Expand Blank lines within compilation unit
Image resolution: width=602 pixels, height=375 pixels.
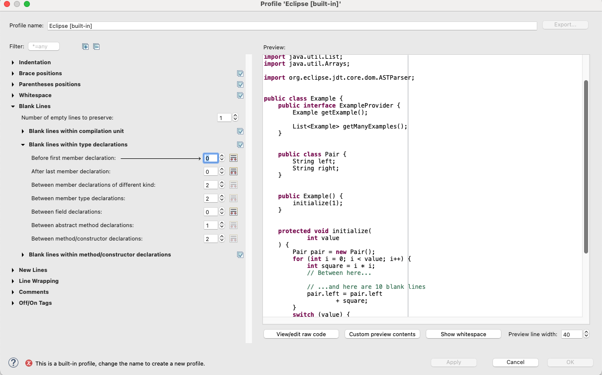23,131
